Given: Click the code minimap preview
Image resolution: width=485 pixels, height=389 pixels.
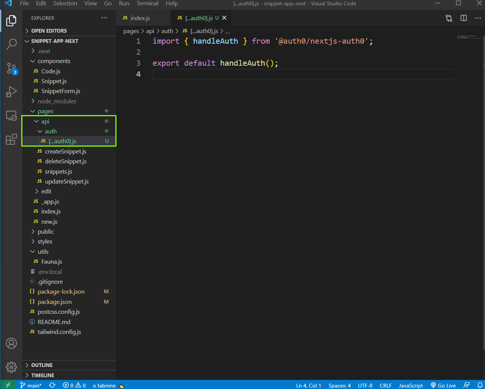Looking at the screenshot, I should (x=469, y=37).
